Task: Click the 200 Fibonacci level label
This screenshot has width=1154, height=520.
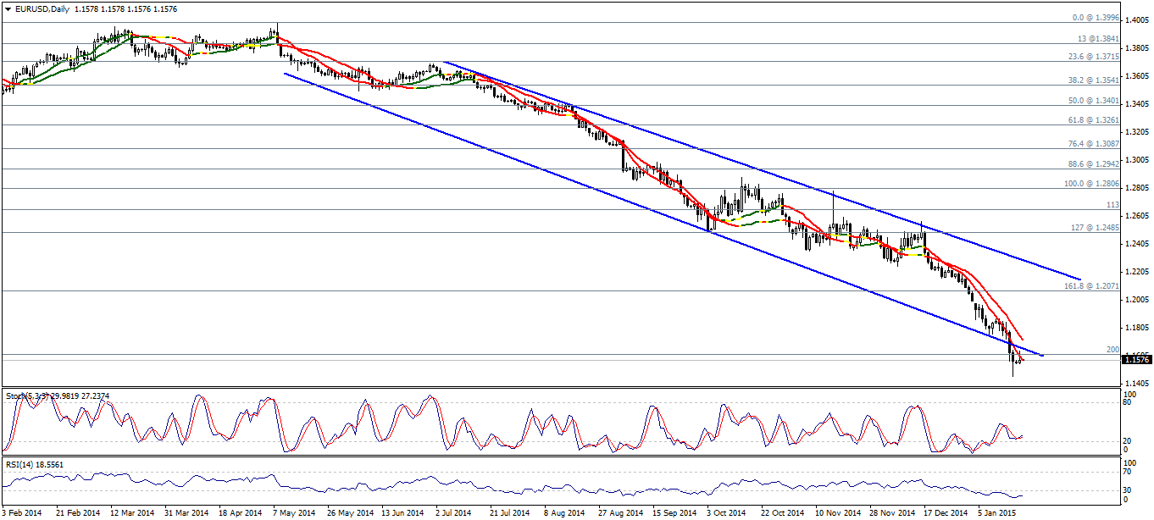Action: click(x=1112, y=349)
